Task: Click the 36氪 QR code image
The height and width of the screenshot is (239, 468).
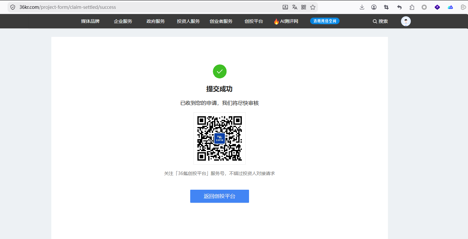Action: point(220,138)
